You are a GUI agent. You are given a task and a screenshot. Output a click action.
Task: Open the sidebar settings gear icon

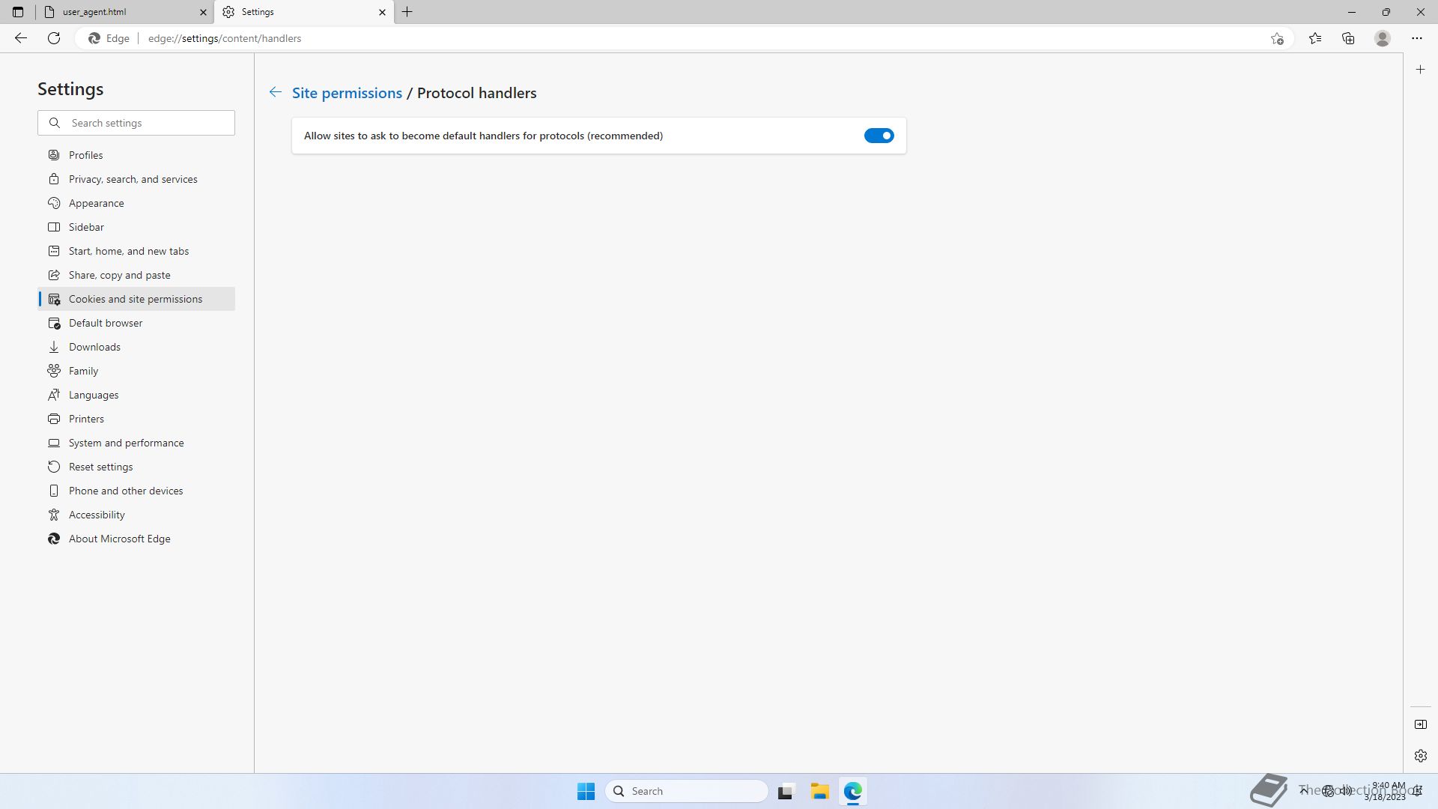click(1420, 756)
